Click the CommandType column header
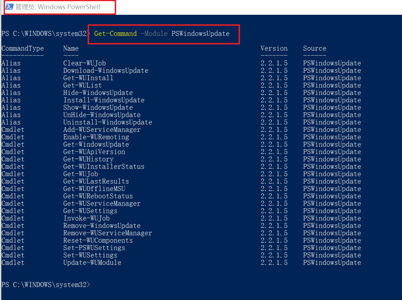The image size is (402, 300). (23, 49)
